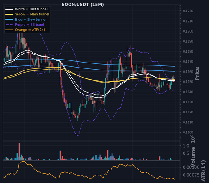Click the 'White = Fast tunnel' legend label

coord(31,9)
